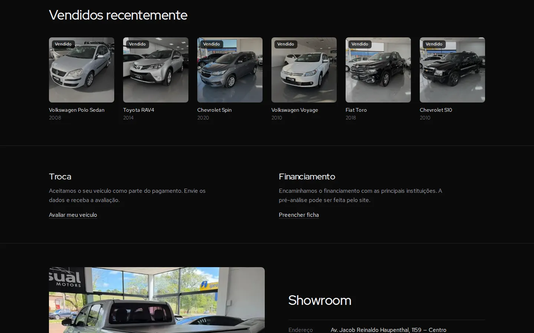Click the Troca description paragraph

coord(127,195)
